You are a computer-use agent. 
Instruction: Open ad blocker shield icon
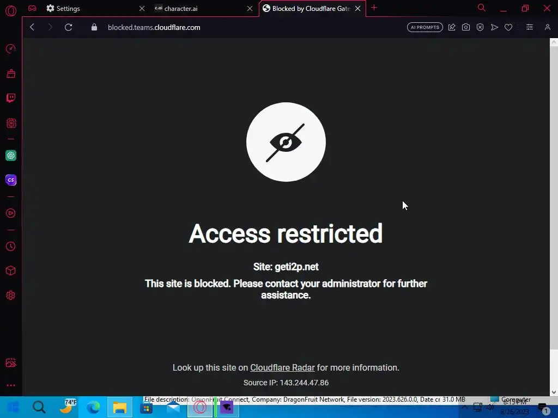(x=480, y=27)
